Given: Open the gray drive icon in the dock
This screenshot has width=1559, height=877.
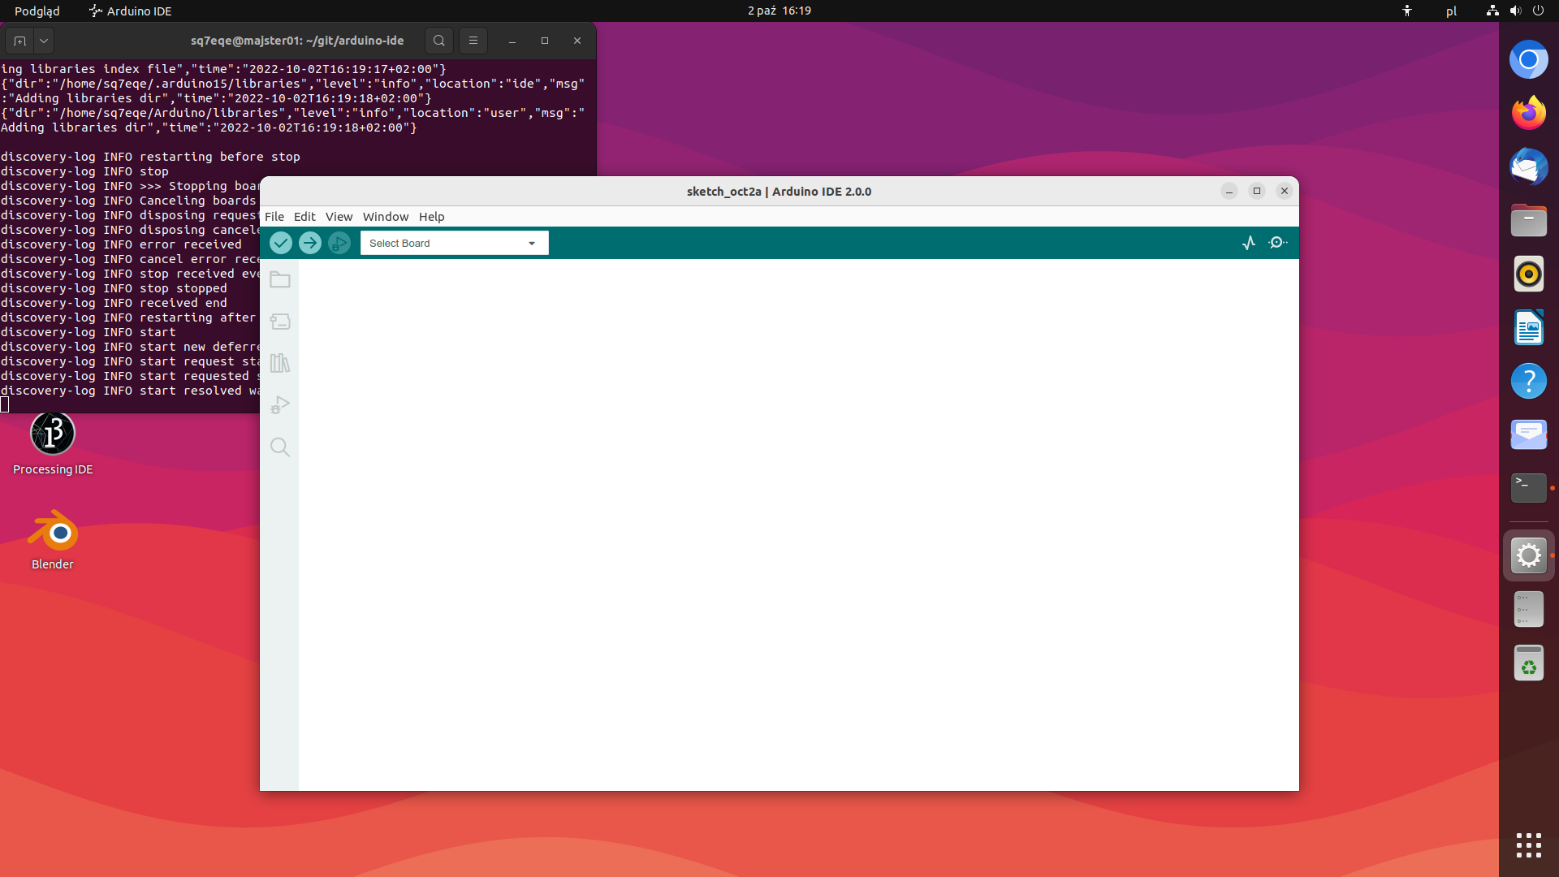Looking at the screenshot, I should coord(1529,609).
